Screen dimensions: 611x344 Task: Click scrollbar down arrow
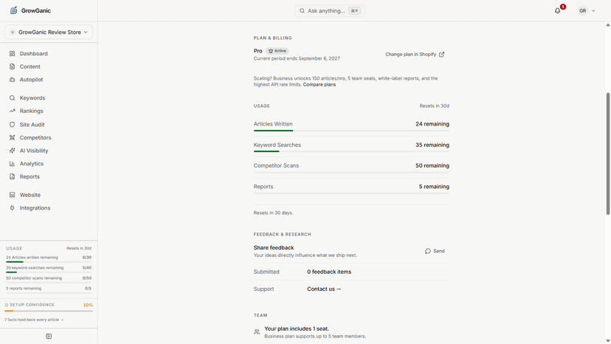[x=608, y=341]
